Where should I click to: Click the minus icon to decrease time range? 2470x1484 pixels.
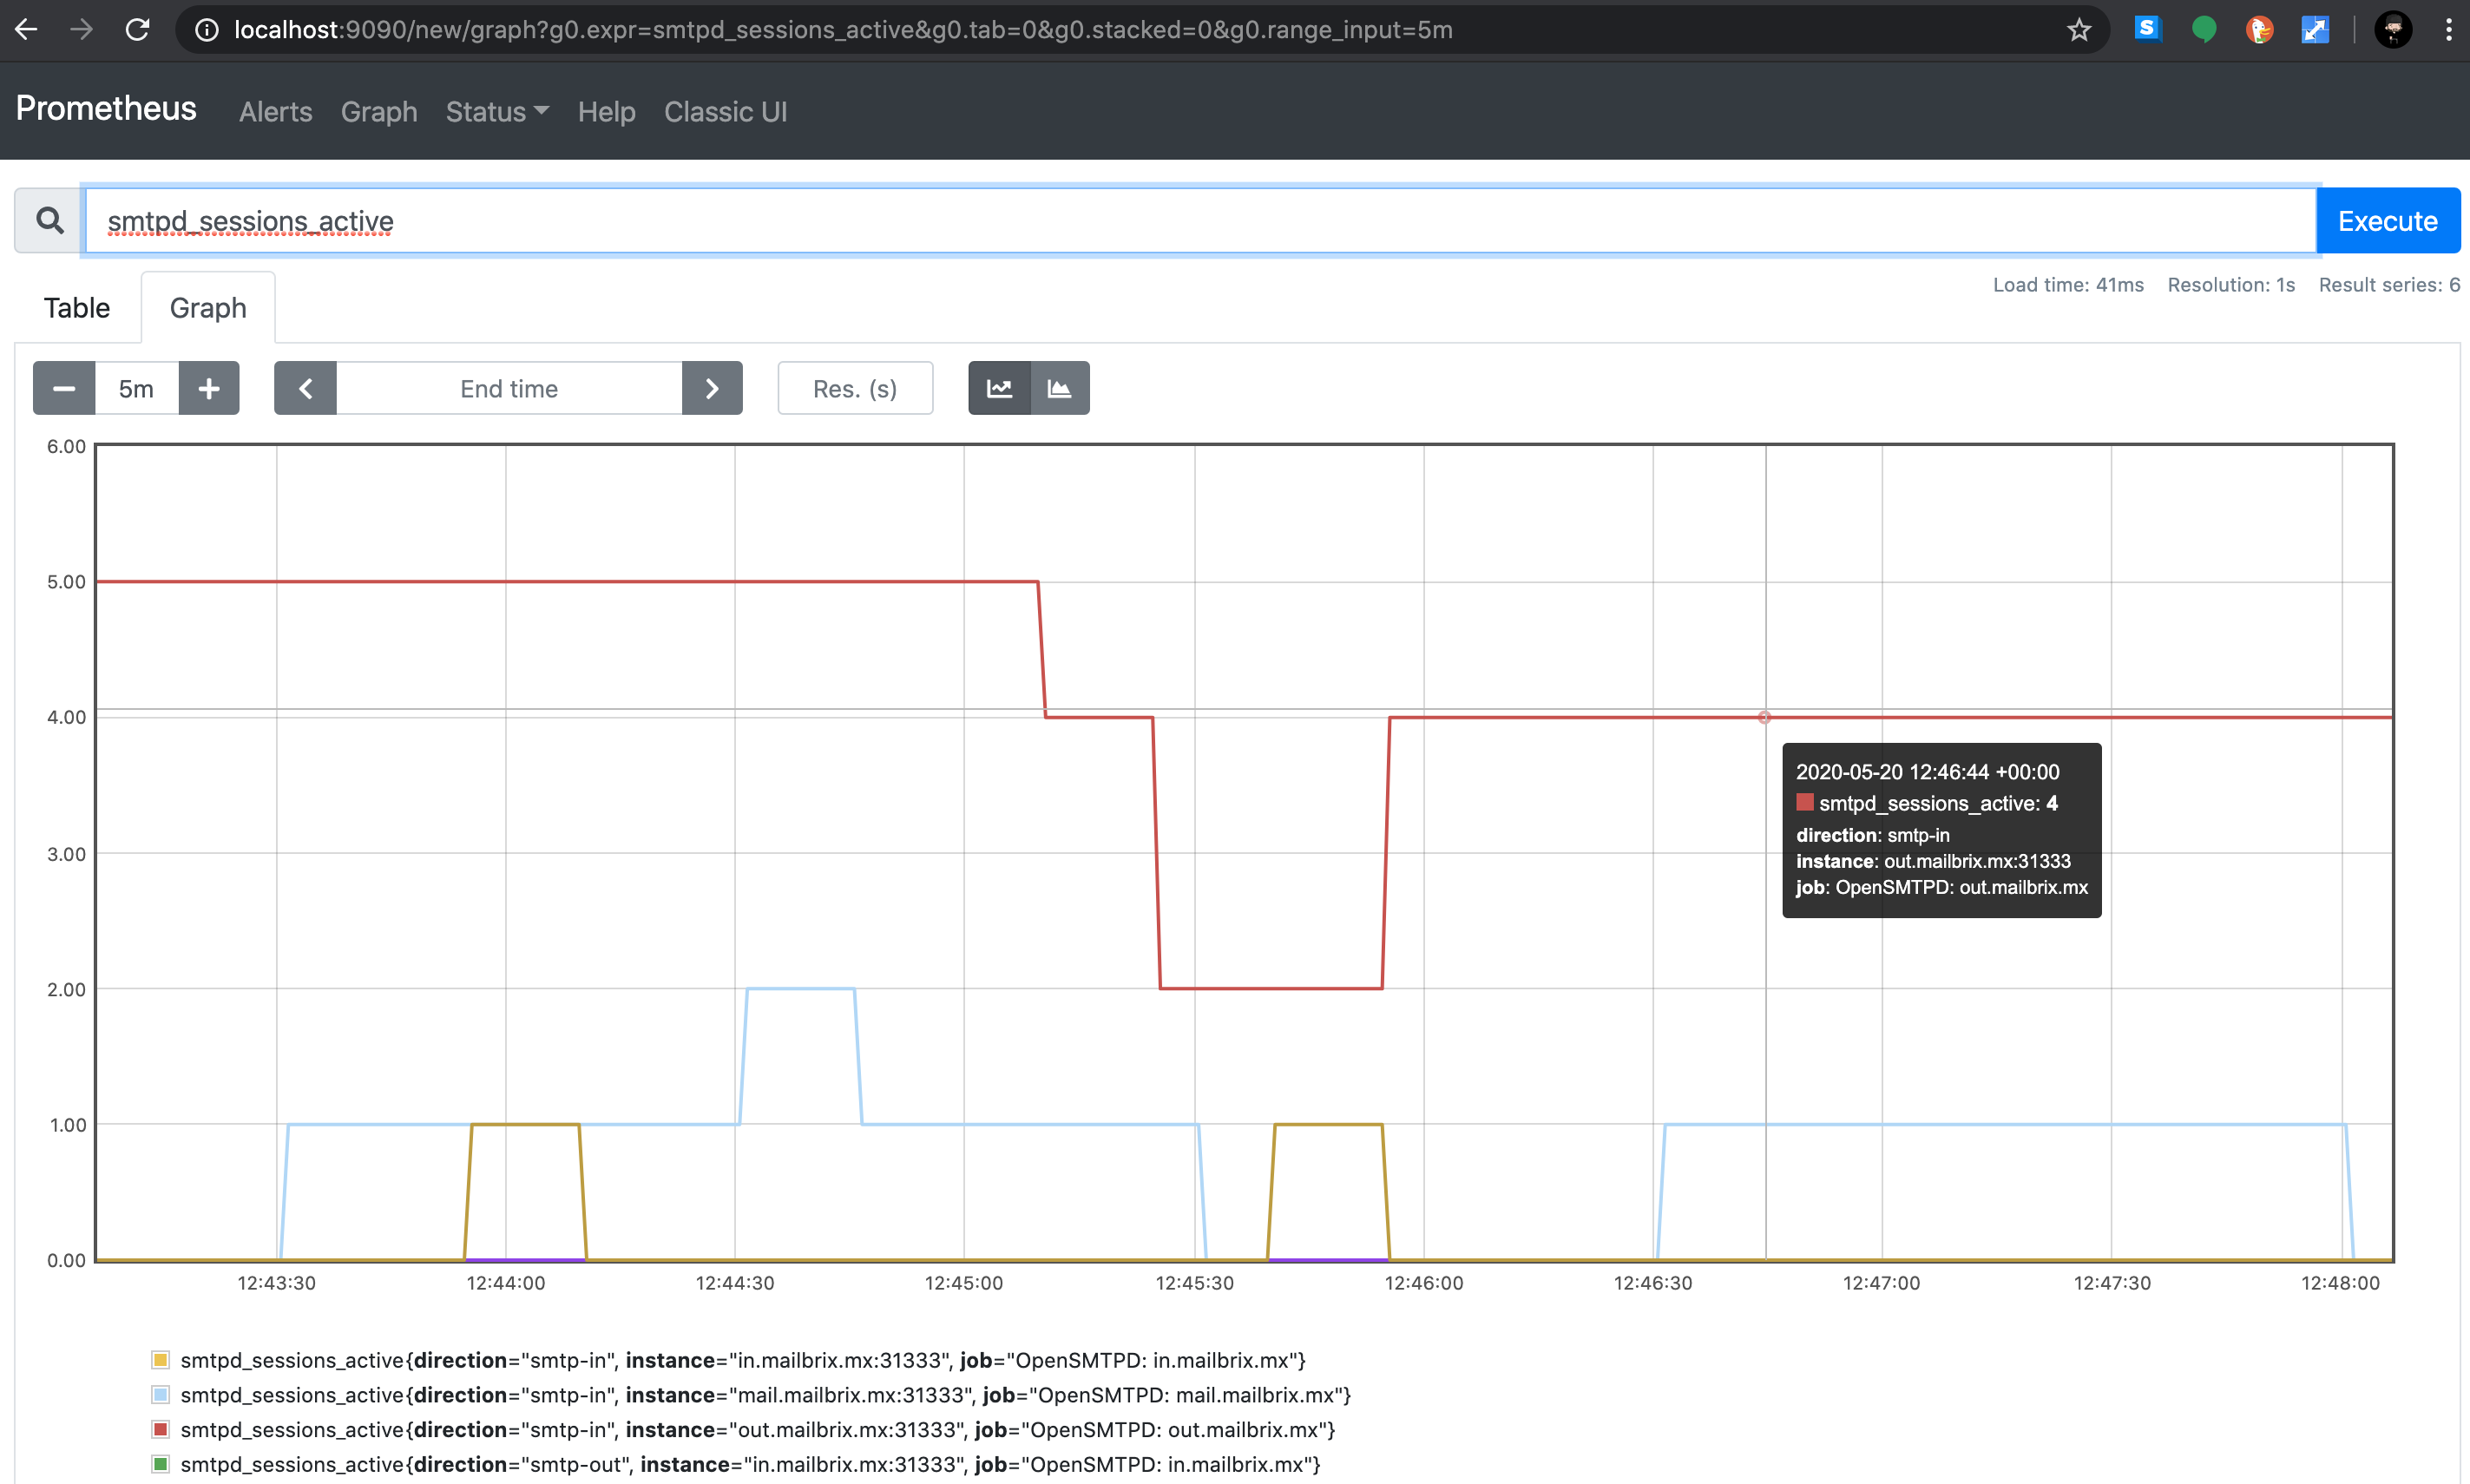[x=63, y=388]
